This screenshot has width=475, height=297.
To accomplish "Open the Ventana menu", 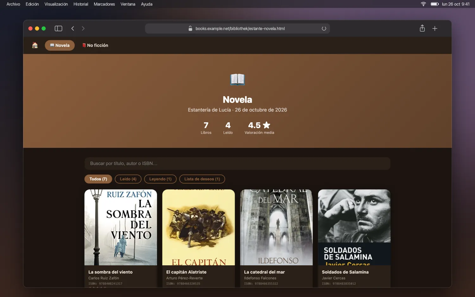I will click(x=128, y=4).
